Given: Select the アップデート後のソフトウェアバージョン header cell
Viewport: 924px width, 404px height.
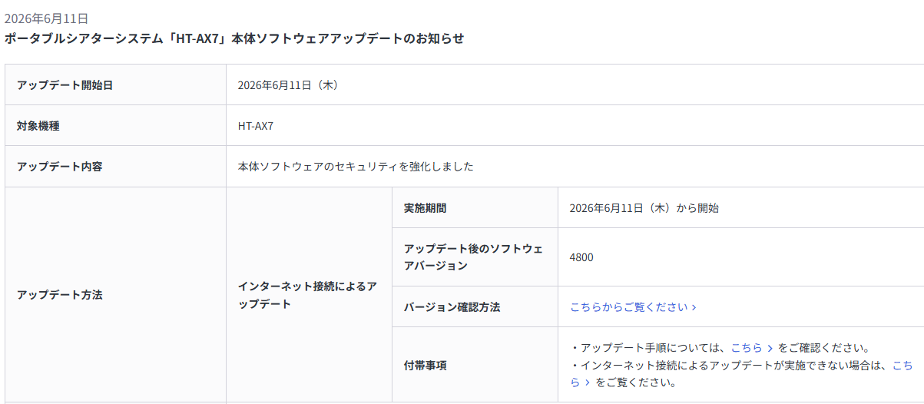Looking at the screenshot, I should 475,257.
